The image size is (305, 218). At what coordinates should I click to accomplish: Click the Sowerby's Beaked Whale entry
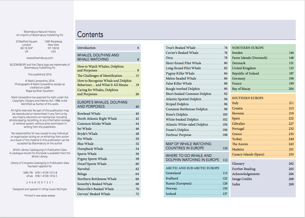click(x=108, y=184)
